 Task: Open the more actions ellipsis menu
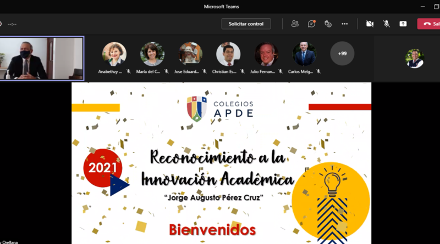pyautogui.click(x=345, y=24)
